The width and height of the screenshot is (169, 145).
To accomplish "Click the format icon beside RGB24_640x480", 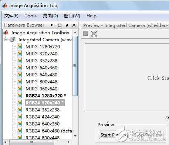I will (20, 131).
